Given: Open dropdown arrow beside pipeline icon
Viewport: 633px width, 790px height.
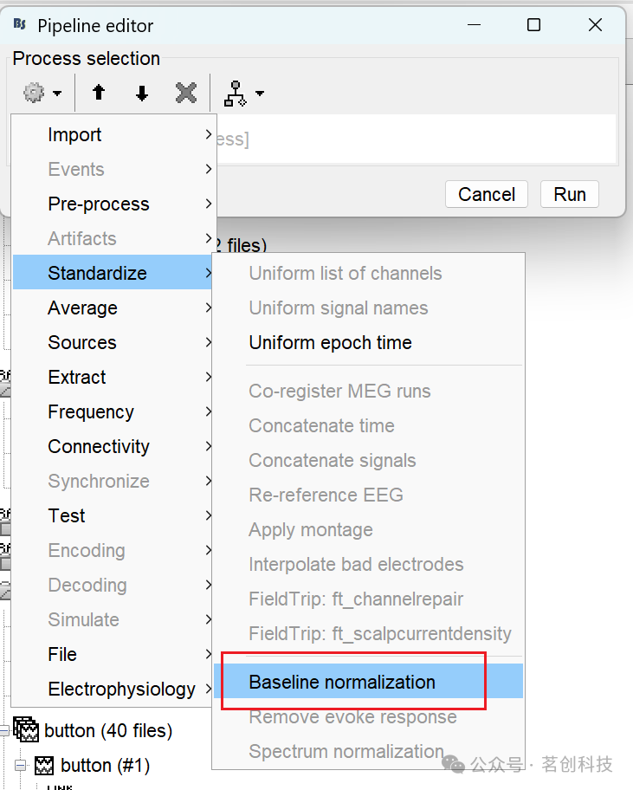Looking at the screenshot, I should tap(259, 94).
